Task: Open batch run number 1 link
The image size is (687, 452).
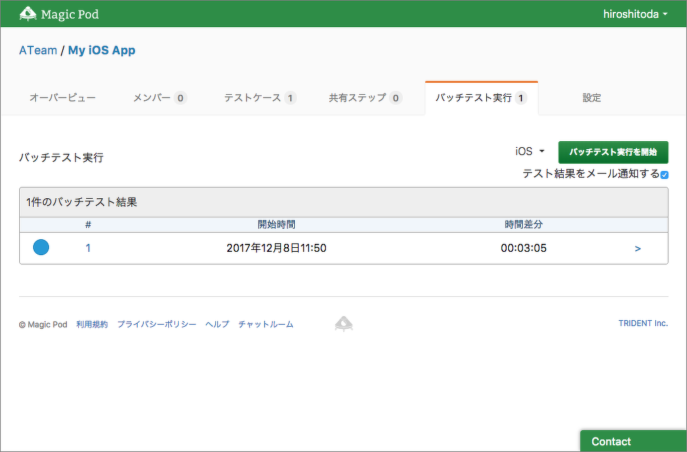Action: coord(88,249)
